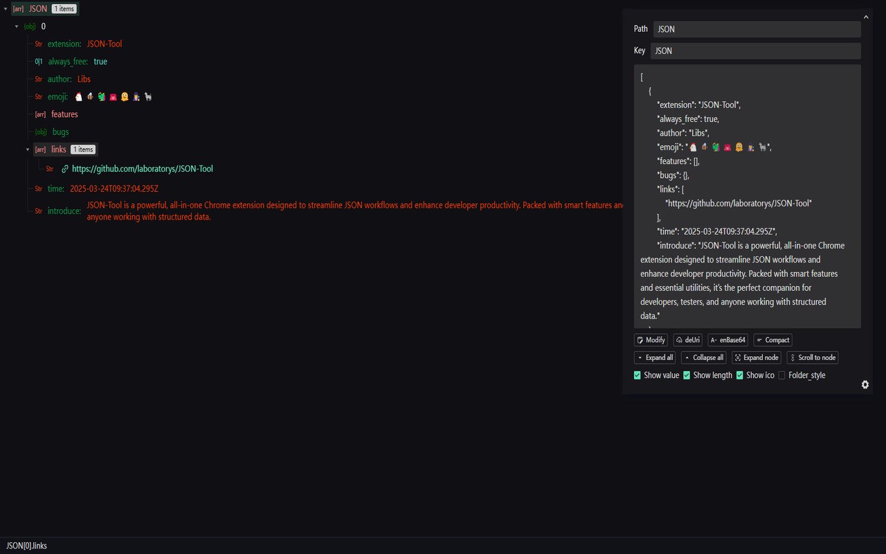Click the arr type icon of root JSON
886x554 pixels.
tap(18, 9)
